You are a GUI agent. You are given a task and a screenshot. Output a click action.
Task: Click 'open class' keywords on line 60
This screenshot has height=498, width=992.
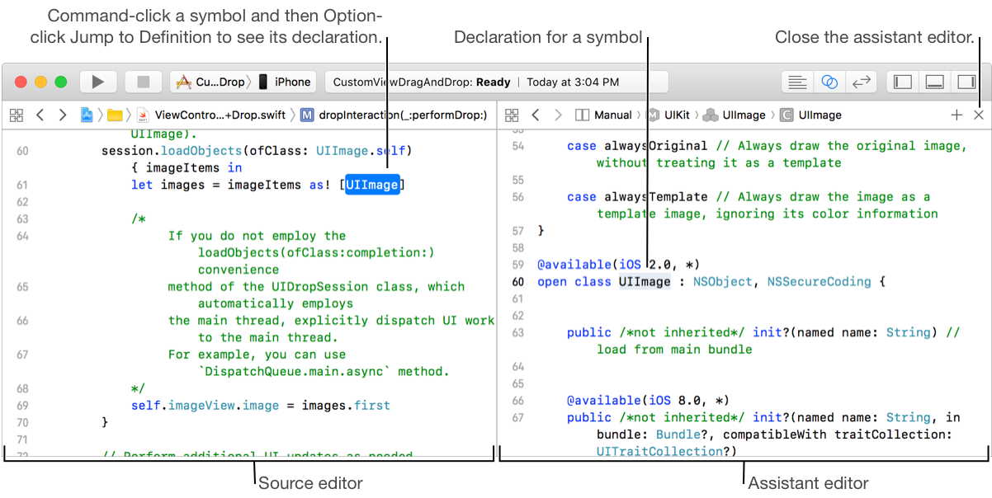coord(574,282)
